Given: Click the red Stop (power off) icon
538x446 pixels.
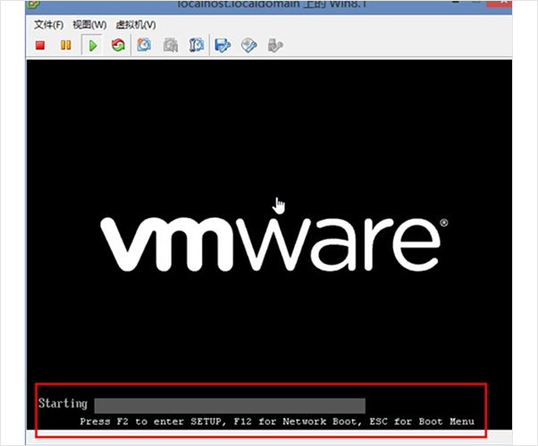Looking at the screenshot, I should click(40, 46).
